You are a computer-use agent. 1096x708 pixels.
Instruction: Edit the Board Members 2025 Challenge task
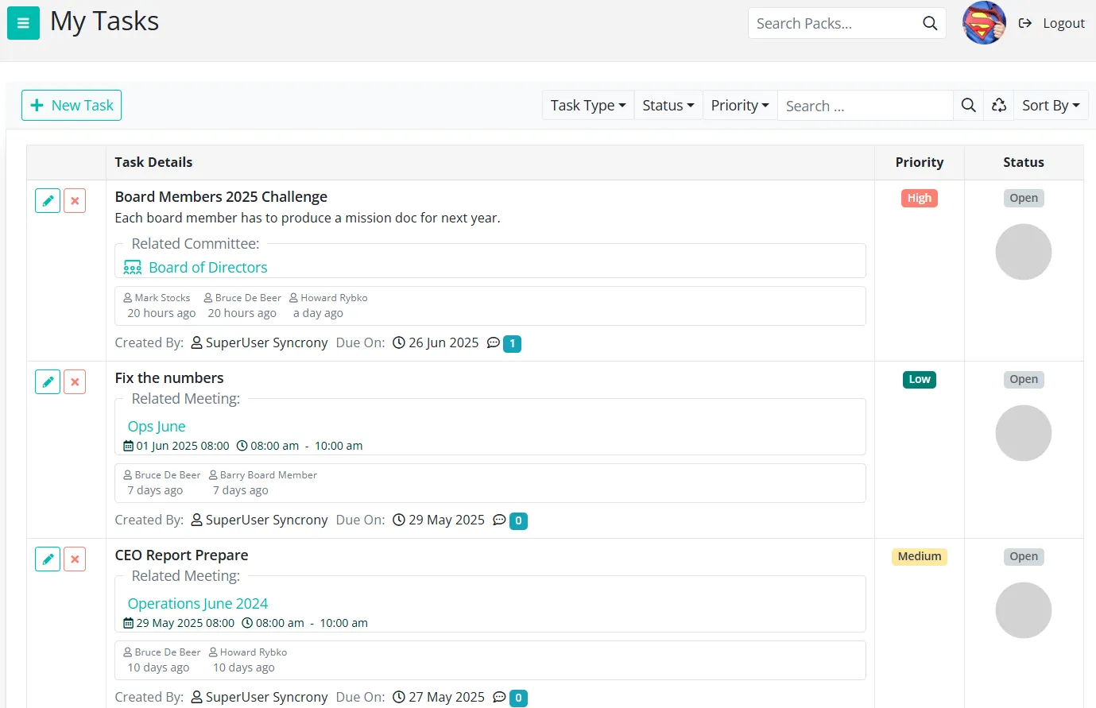pyautogui.click(x=48, y=201)
